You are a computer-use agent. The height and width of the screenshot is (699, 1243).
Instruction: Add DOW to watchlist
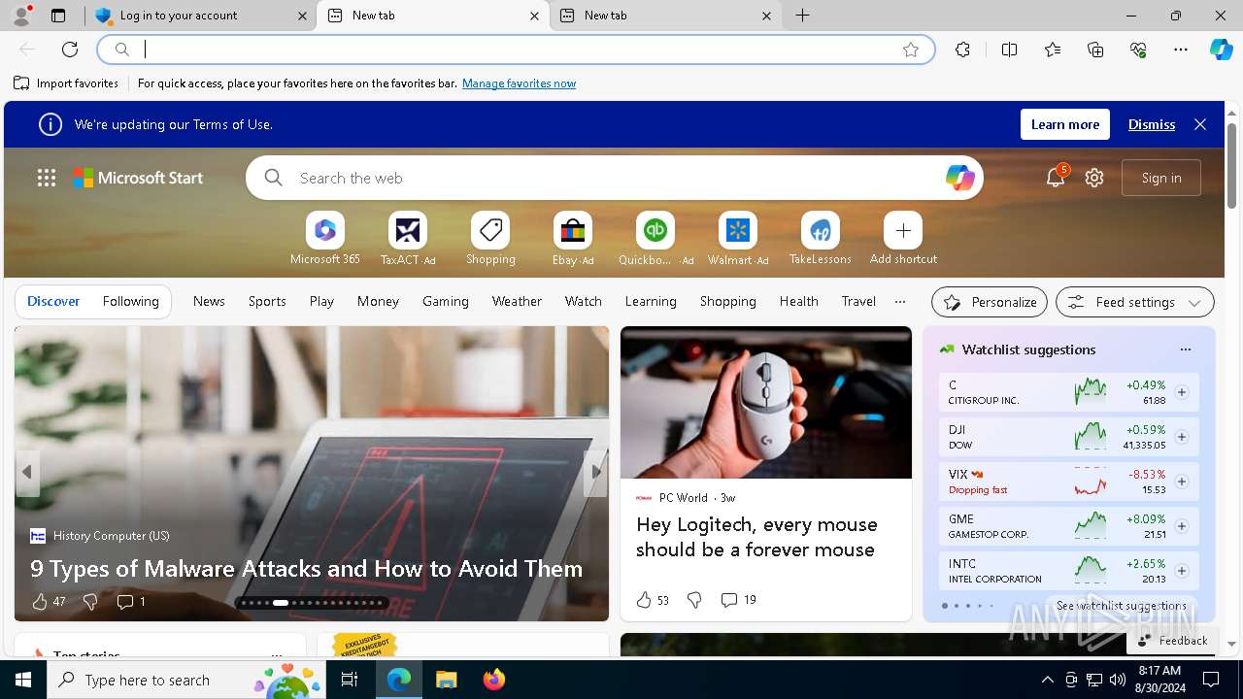tap(1182, 437)
